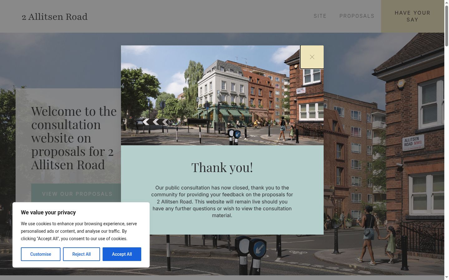
Task: Click the cookie consent description text
Action: coord(79,231)
